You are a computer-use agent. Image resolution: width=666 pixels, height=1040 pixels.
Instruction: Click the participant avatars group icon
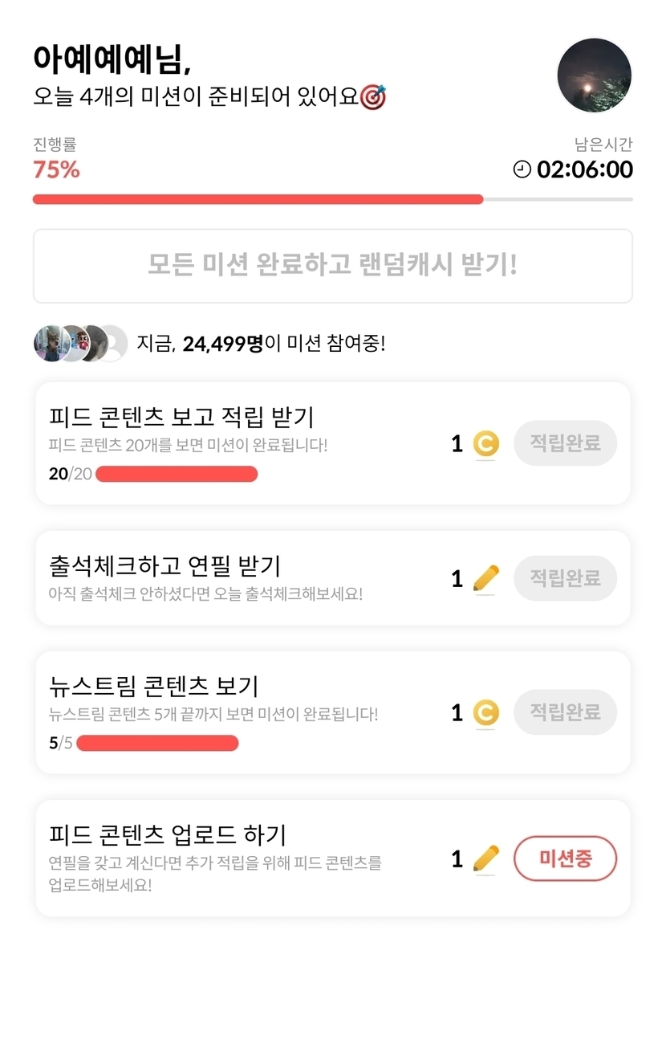point(80,344)
